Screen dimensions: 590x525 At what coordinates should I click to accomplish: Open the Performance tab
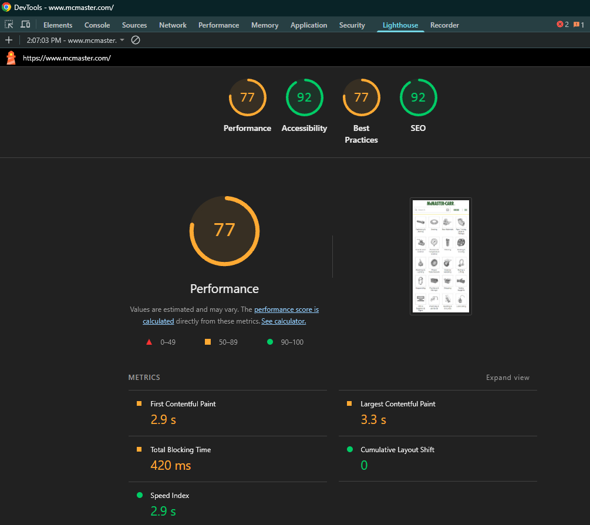pyautogui.click(x=218, y=25)
